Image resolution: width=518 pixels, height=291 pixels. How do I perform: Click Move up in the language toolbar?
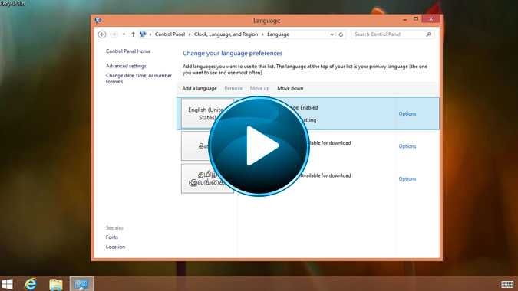(259, 88)
